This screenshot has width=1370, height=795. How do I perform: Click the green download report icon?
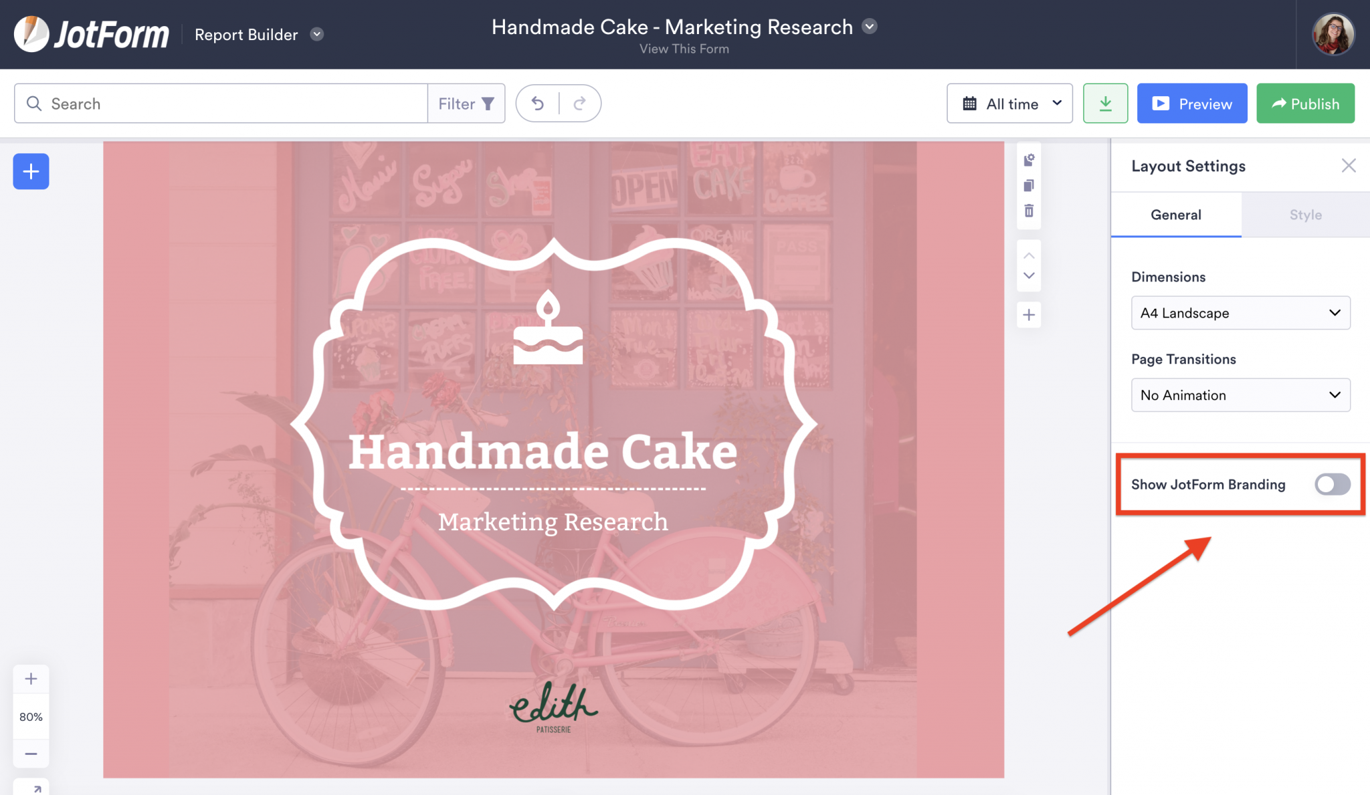coord(1105,104)
